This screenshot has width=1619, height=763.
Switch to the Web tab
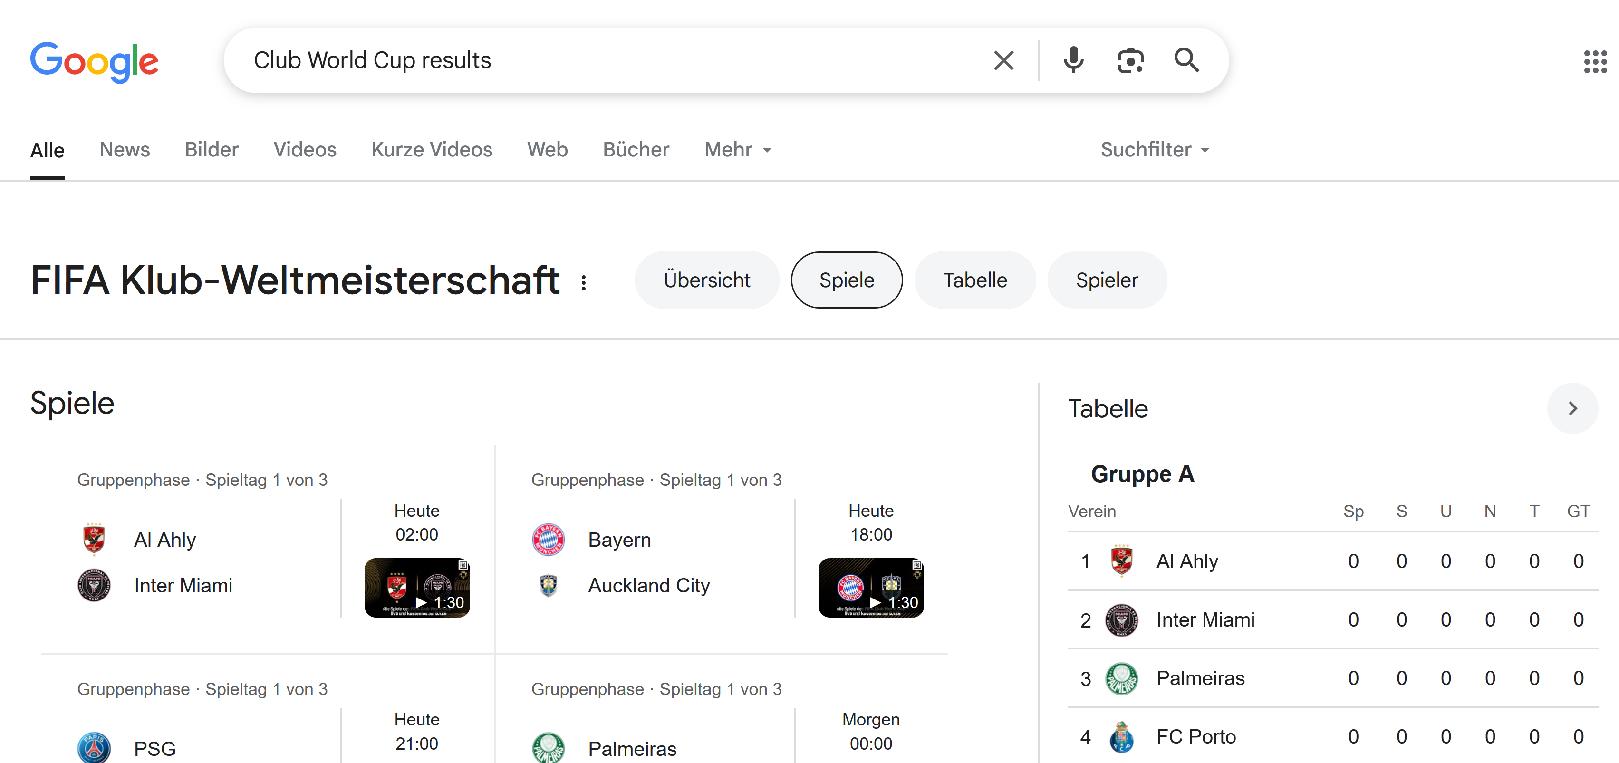click(x=548, y=150)
